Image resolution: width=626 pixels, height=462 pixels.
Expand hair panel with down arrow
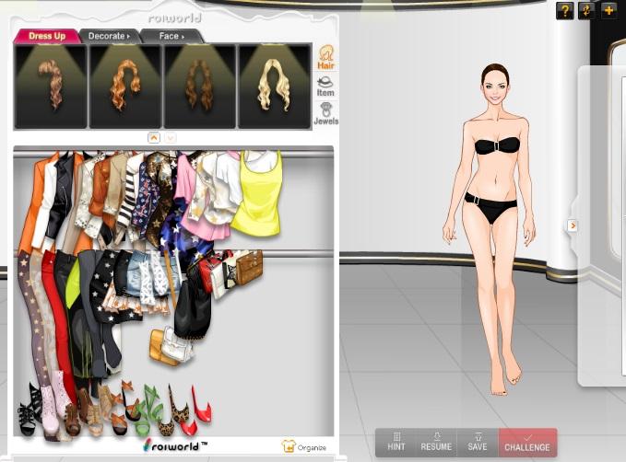(171, 137)
